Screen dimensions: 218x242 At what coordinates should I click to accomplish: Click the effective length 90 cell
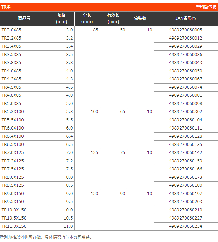(122, 194)
